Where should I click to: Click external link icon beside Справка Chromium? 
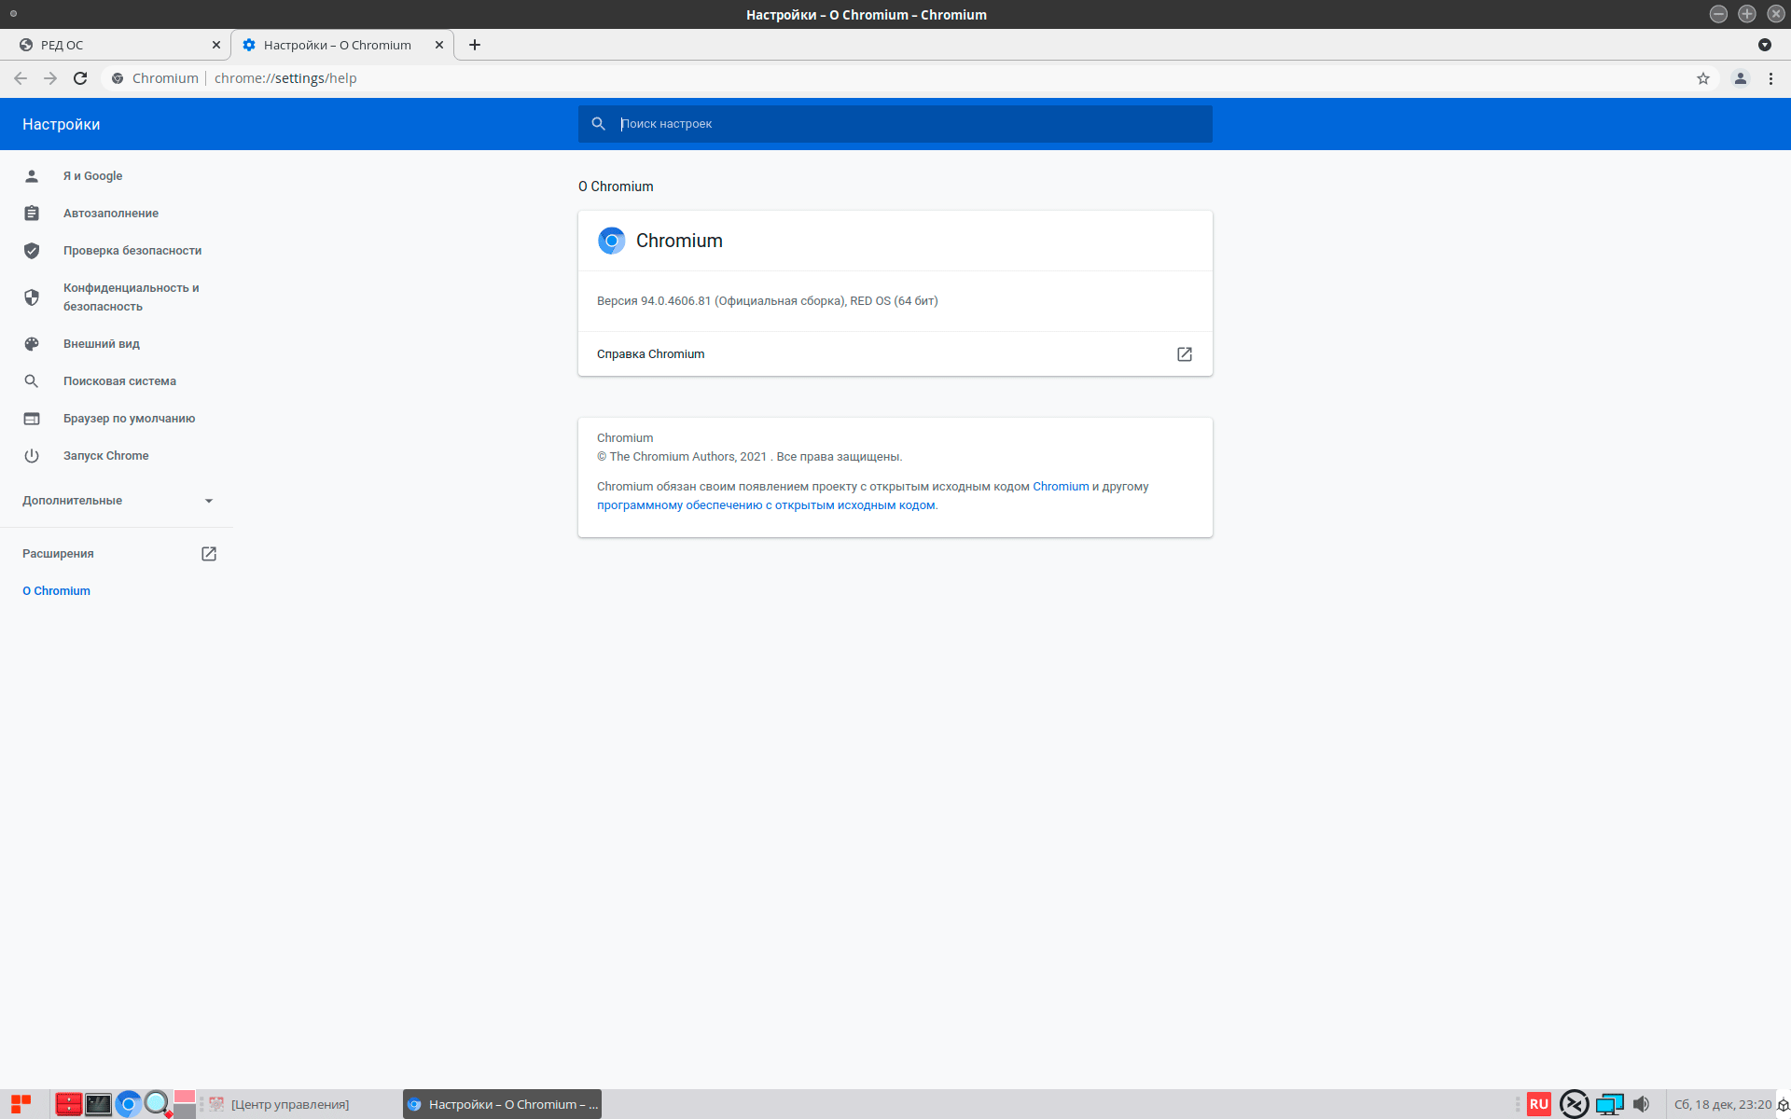click(1184, 354)
